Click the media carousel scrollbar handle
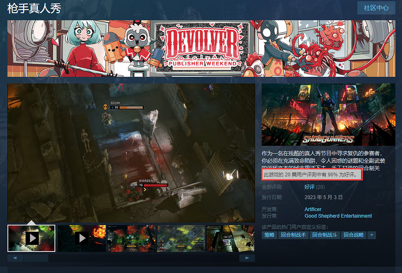Image resolution: width=402 pixels, height=273 pixels. [x=36, y=257]
